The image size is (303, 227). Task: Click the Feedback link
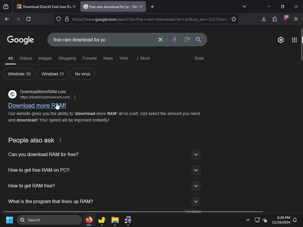193,212
